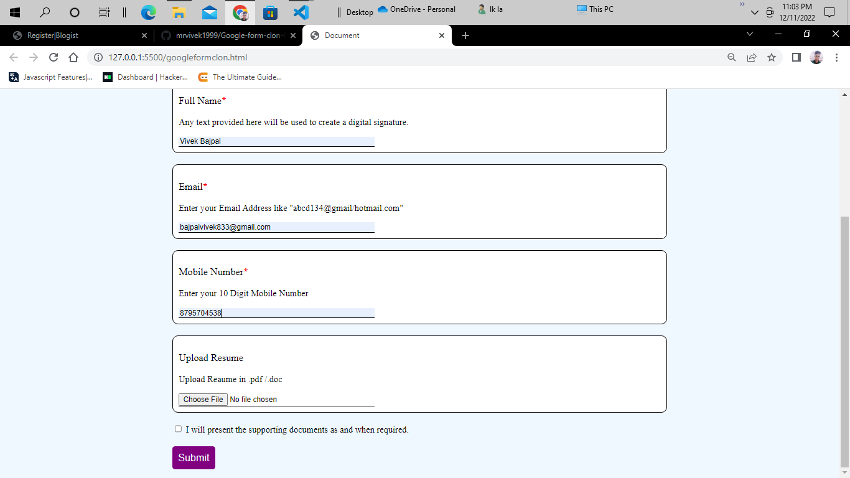
Task: Open the Mail app on taskbar
Action: coord(210,12)
